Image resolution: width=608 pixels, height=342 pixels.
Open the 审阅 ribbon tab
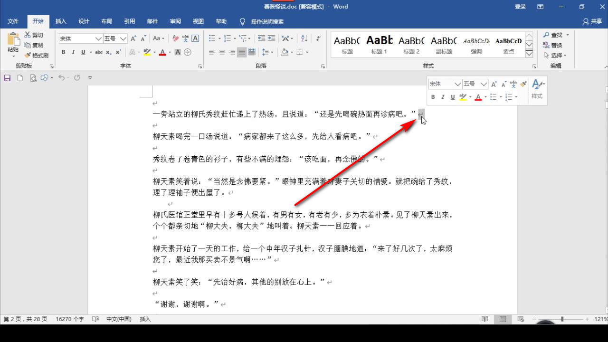click(x=175, y=21)
